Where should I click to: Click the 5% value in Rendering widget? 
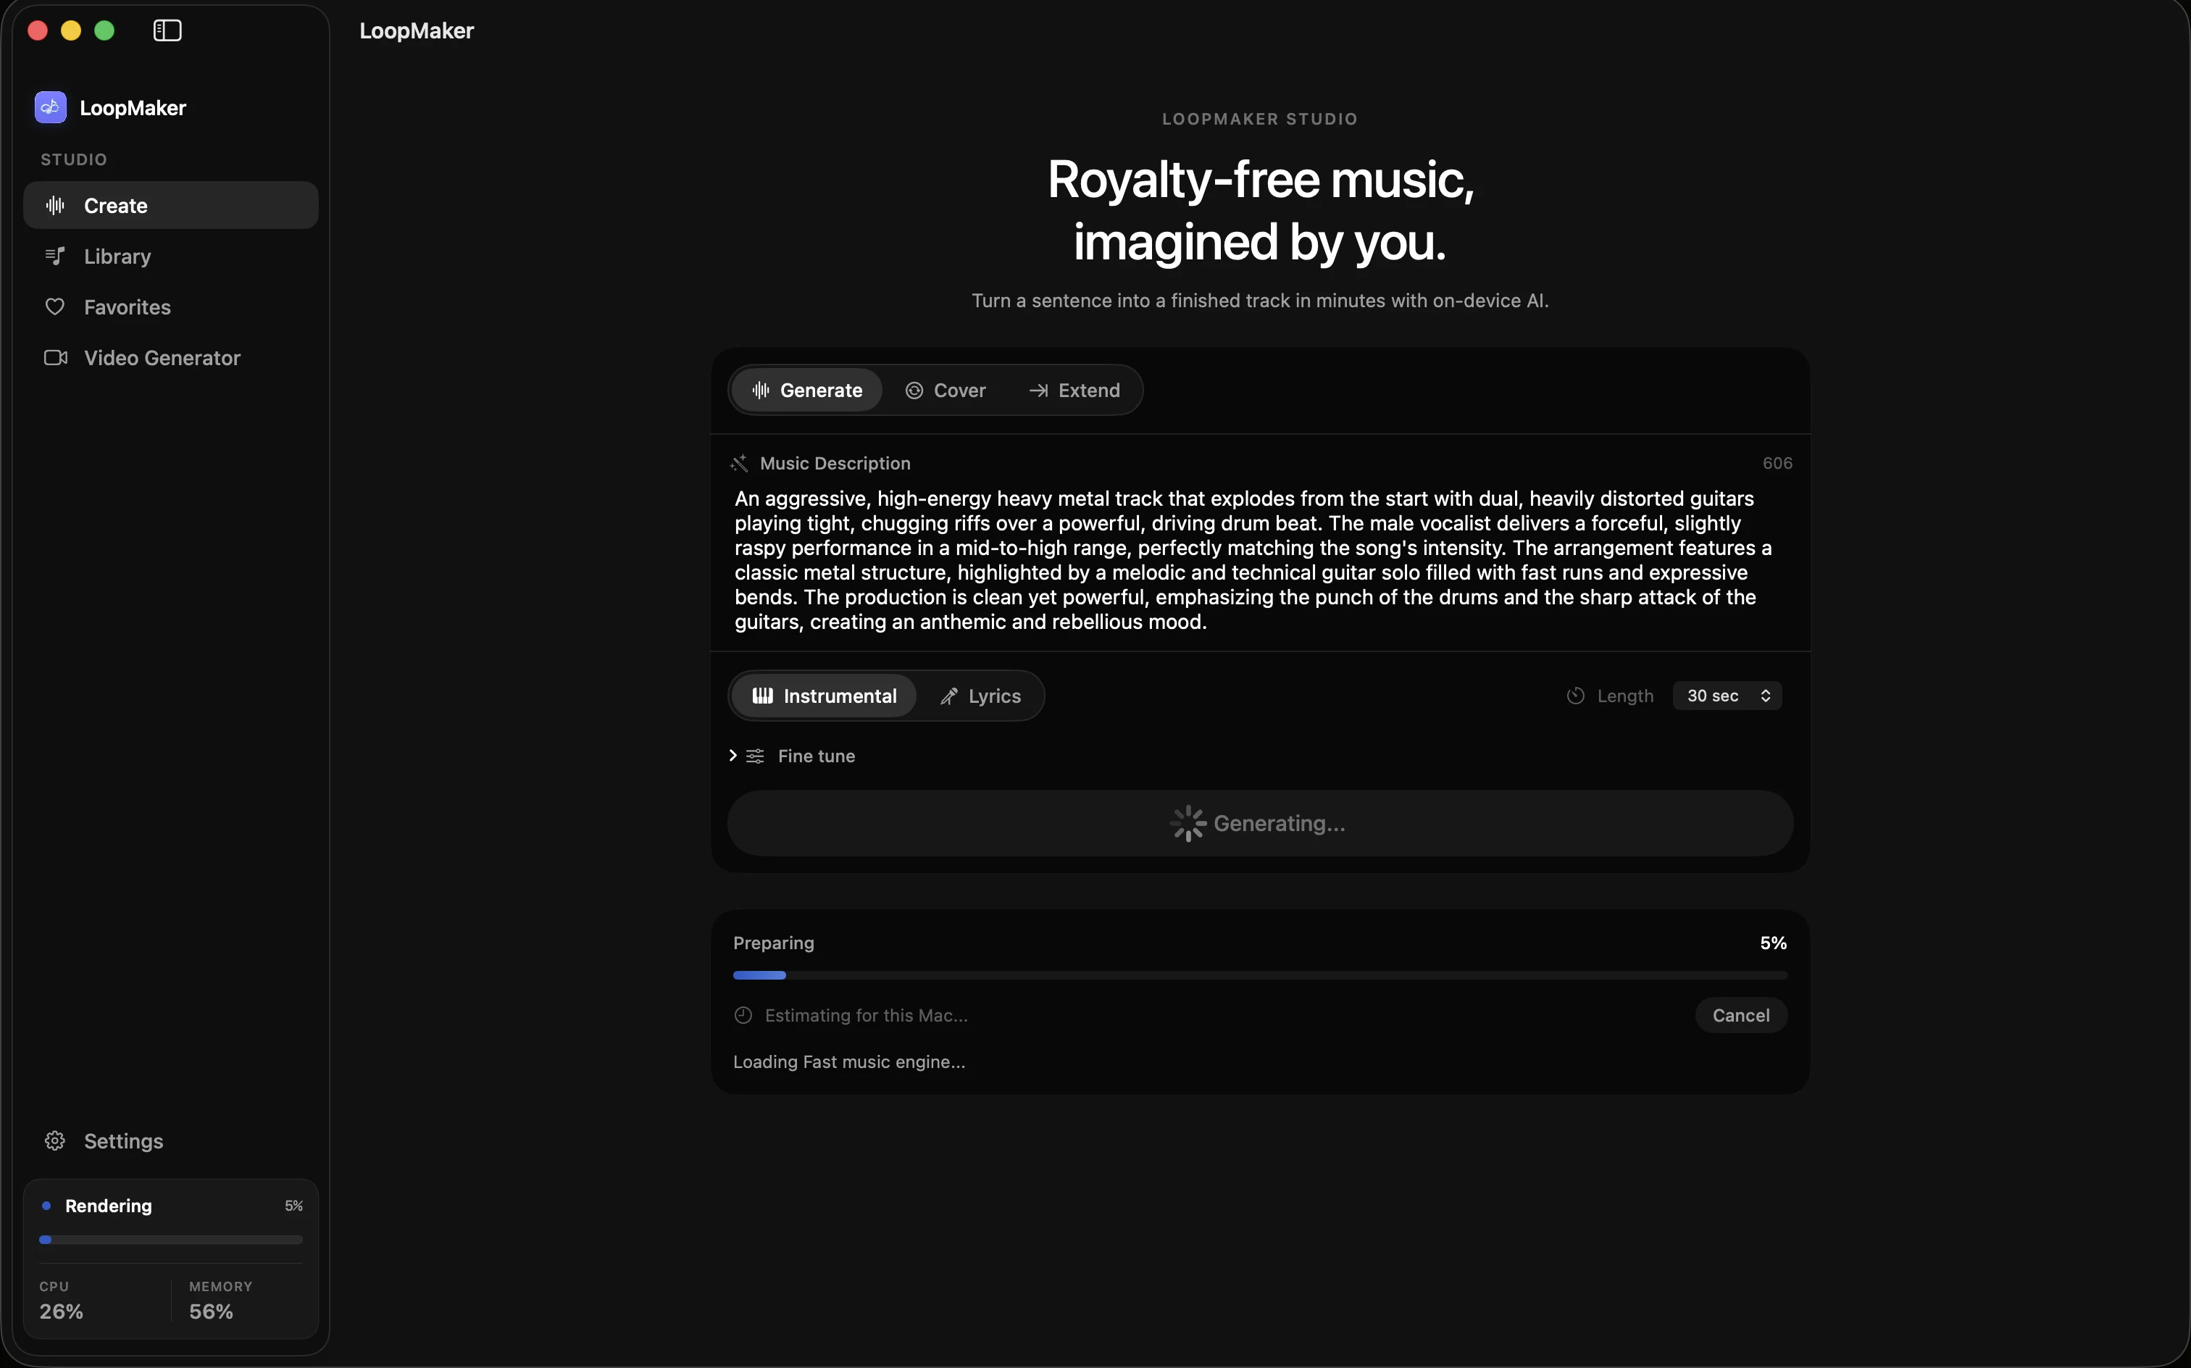(x=294, y=1206)
